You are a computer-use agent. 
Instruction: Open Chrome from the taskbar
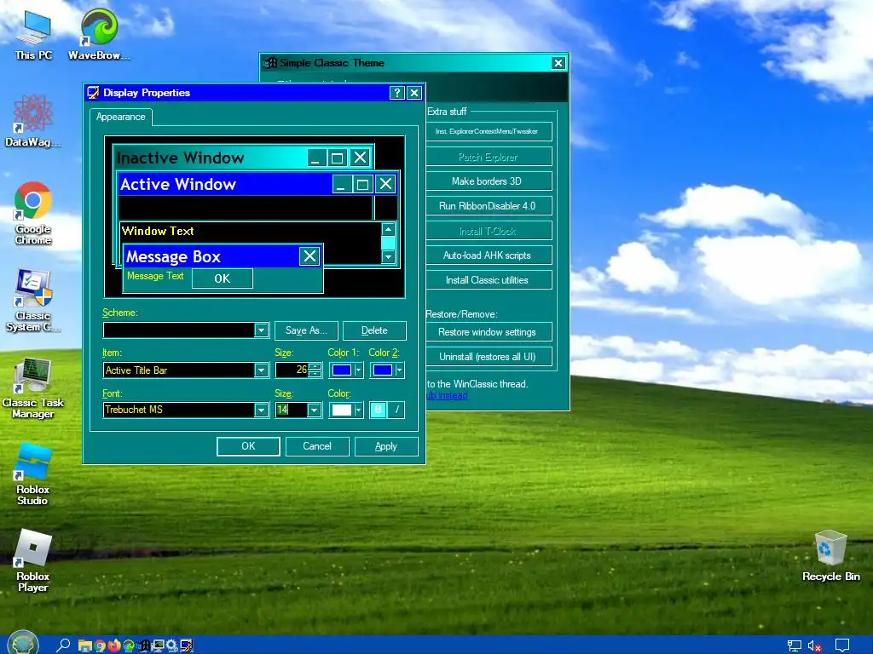click(101, 645)
